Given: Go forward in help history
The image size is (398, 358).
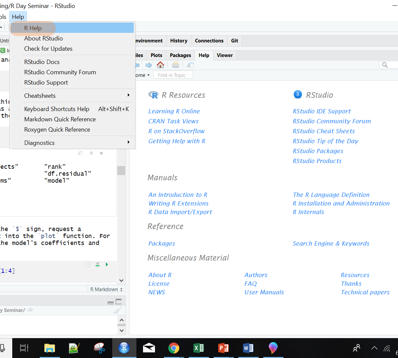Looking at the screenshot, I should (x=149, y=65).
